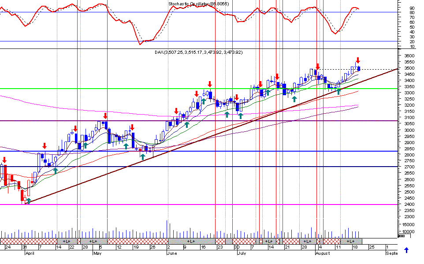Click the 2400 price axis label
The image size is (424, 264).
click(409, 204)
